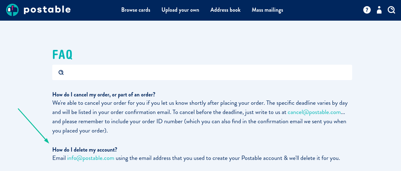Click the Postable mailbox logo icon
The image size is (401, 171).
pyautogui.click(x=12, y=10)
